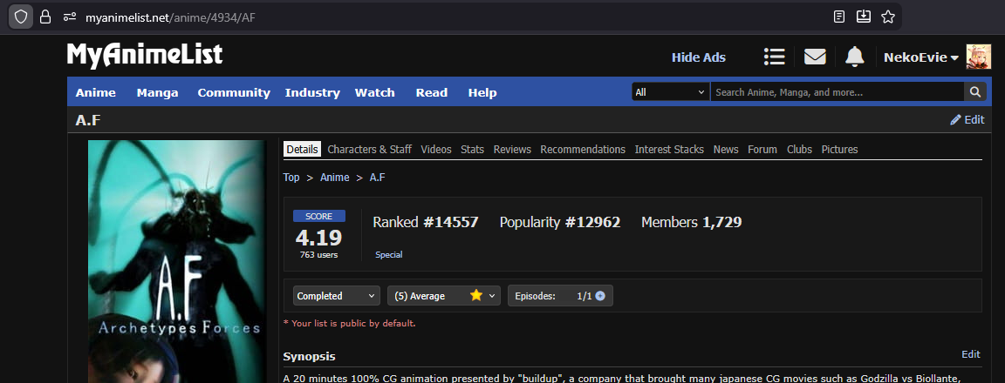The image size is (1005, 383).
Task: Click the Members 1,729 text
Action: (x=692, y=223)
